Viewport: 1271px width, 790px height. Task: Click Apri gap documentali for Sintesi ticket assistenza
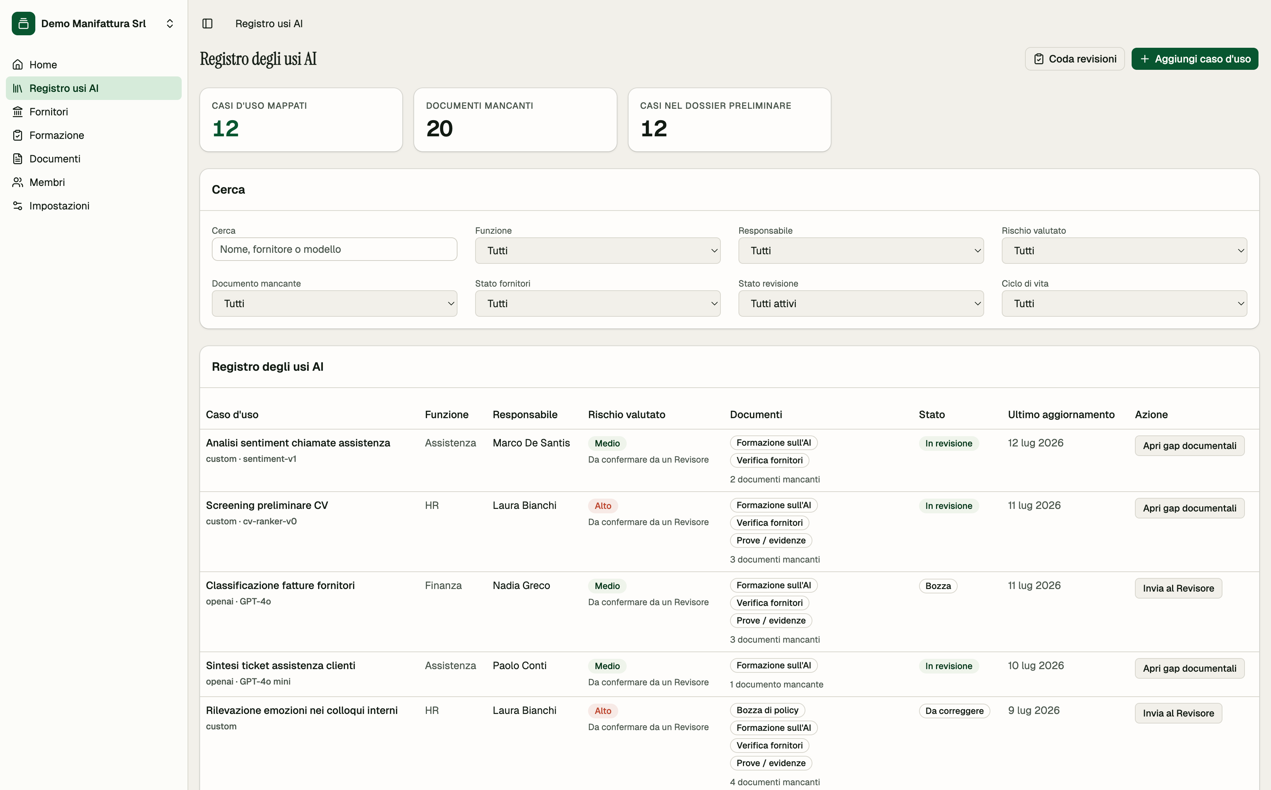click(x=1189, y=668)
